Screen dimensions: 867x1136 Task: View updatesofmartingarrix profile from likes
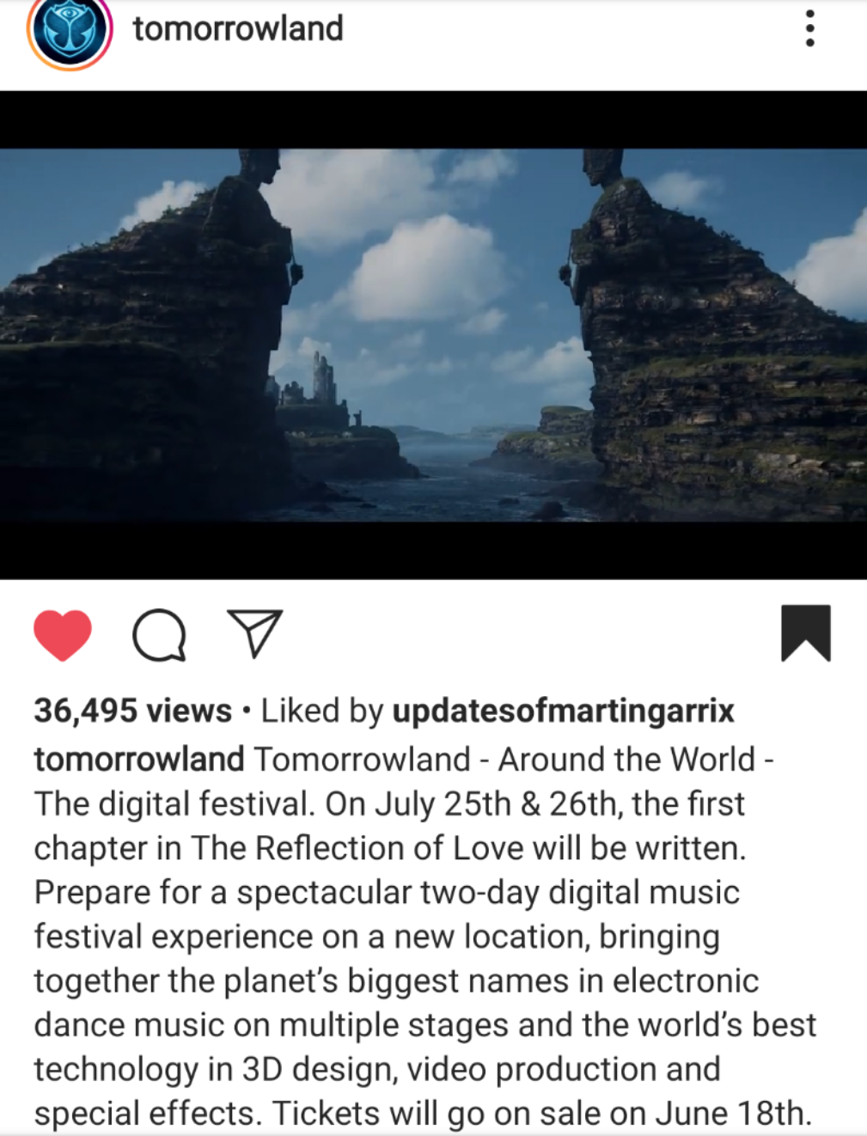point(564,711)
